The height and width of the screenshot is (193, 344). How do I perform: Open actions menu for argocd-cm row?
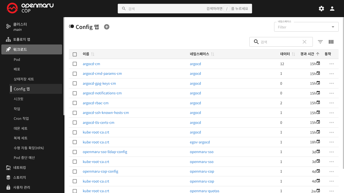tap(331, 64)
